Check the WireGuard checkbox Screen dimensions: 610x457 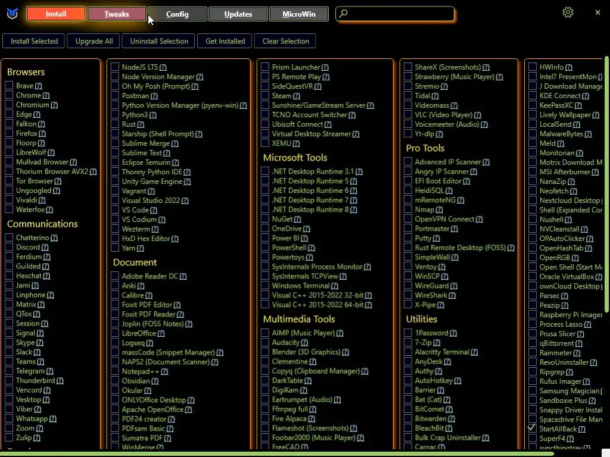(x=407, y=286)
